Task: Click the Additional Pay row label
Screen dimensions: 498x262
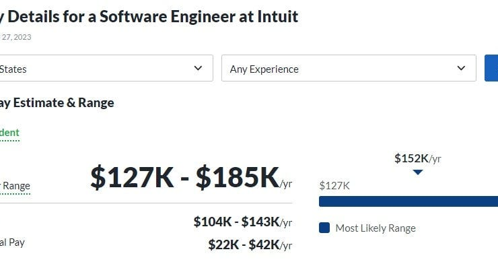Action: [12, 242]
